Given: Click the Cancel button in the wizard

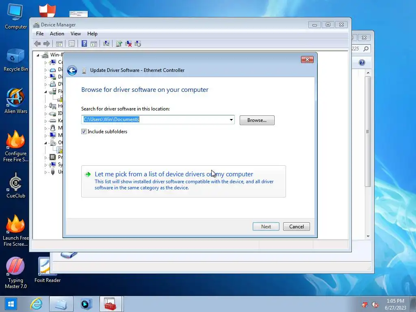Looking at the screenshot, I should point(296,227).
